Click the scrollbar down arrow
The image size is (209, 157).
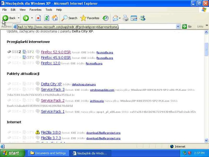click(206, 141)
